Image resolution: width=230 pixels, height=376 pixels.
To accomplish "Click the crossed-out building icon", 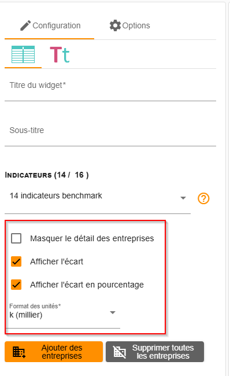I will click(120, 352).
